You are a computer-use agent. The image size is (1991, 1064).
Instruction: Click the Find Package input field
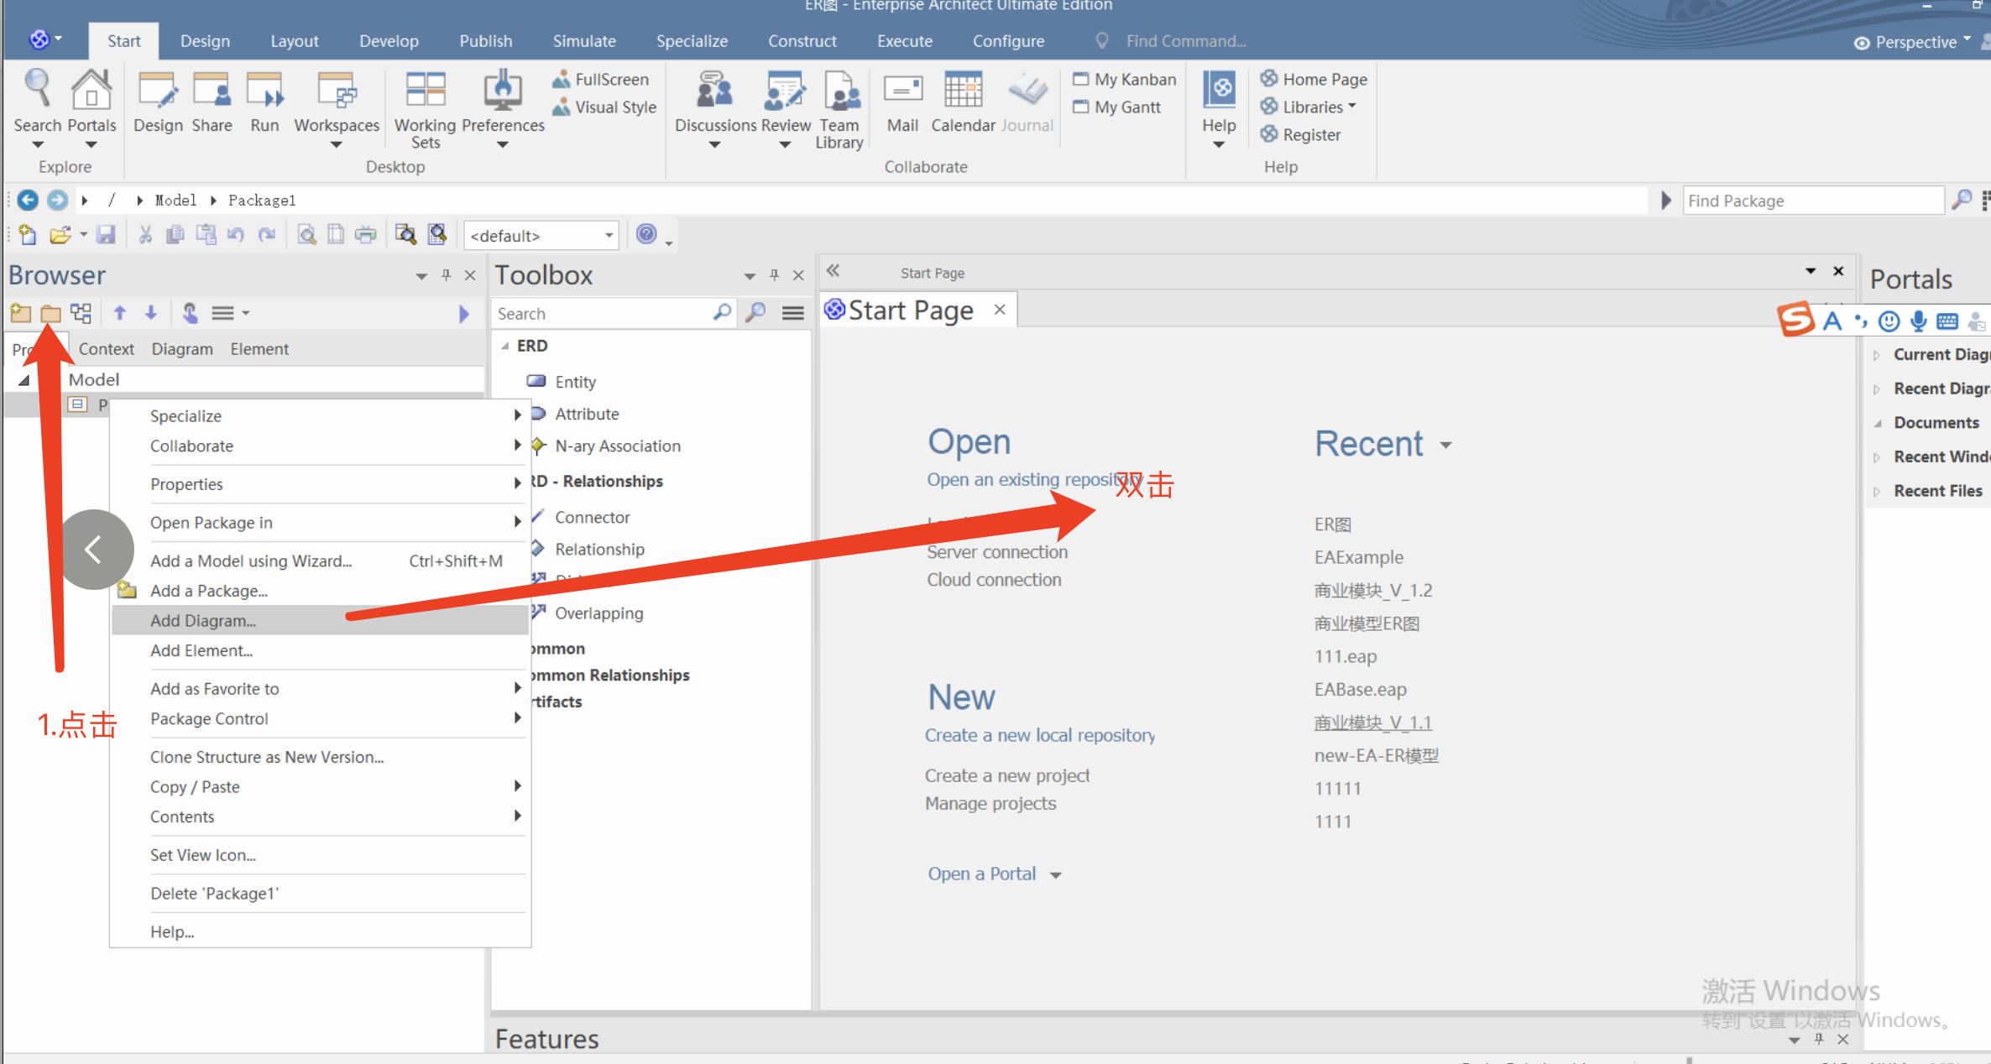1813,201
